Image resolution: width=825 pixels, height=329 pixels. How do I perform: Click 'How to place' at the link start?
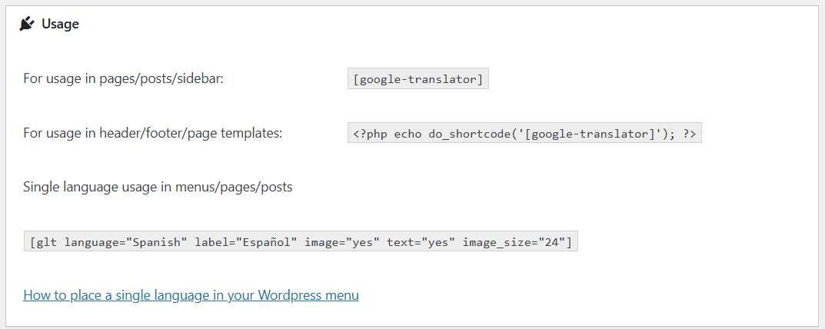[x=58, y=295]
